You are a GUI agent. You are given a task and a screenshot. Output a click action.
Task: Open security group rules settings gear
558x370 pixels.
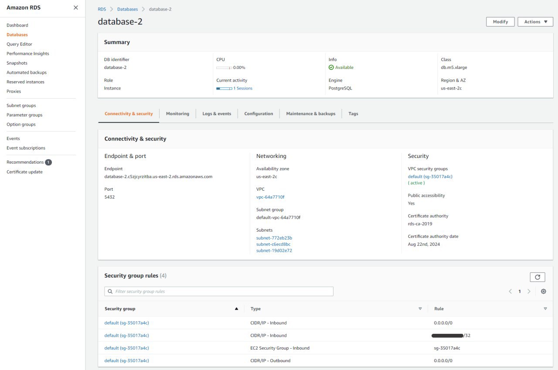(543, 291)
